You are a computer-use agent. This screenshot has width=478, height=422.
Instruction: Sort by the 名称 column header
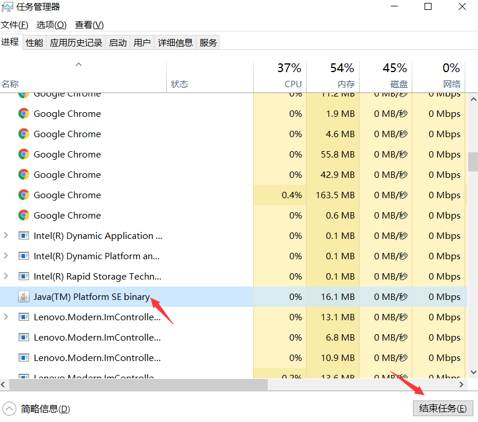coord(83,77)
